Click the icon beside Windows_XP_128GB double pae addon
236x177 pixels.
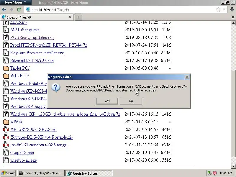(x=6, y=114)
